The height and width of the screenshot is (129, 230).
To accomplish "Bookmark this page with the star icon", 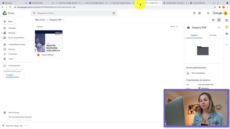I will pos(215,7).
